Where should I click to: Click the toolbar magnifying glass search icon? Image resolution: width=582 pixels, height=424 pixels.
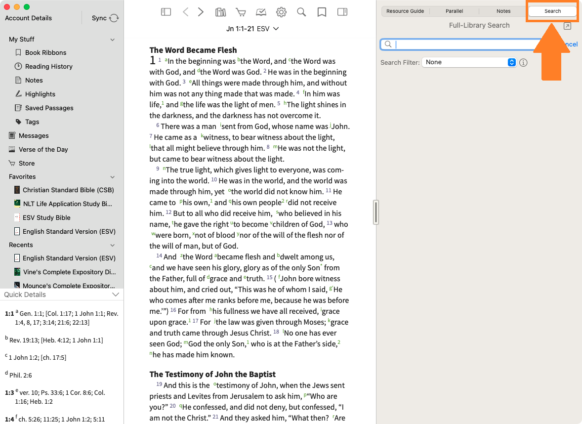pyautogui.click(x=301, y=12)
